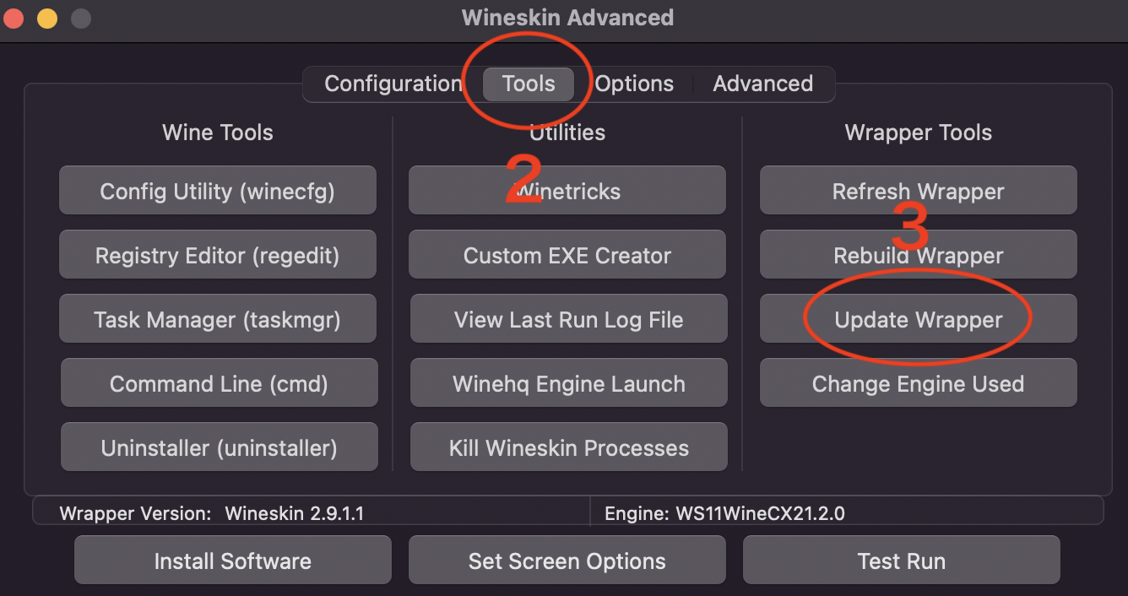Image resolution: width=1128 pixels, height=596 pixels.
Task: Launch Config Utility (winecfg)
Action: pyautogui.click(x=218, y=191)
